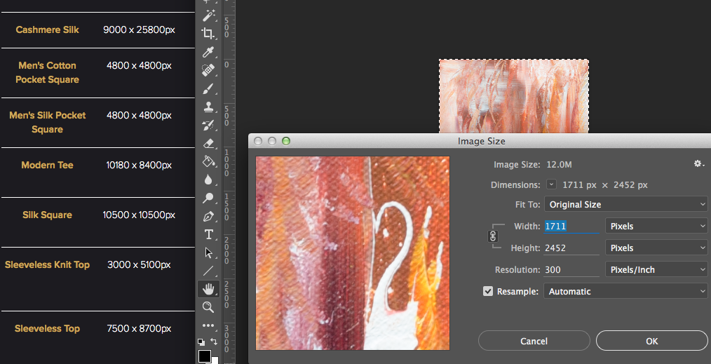
Task: Click the Height field showing 2452
Action: coord(571,248)
